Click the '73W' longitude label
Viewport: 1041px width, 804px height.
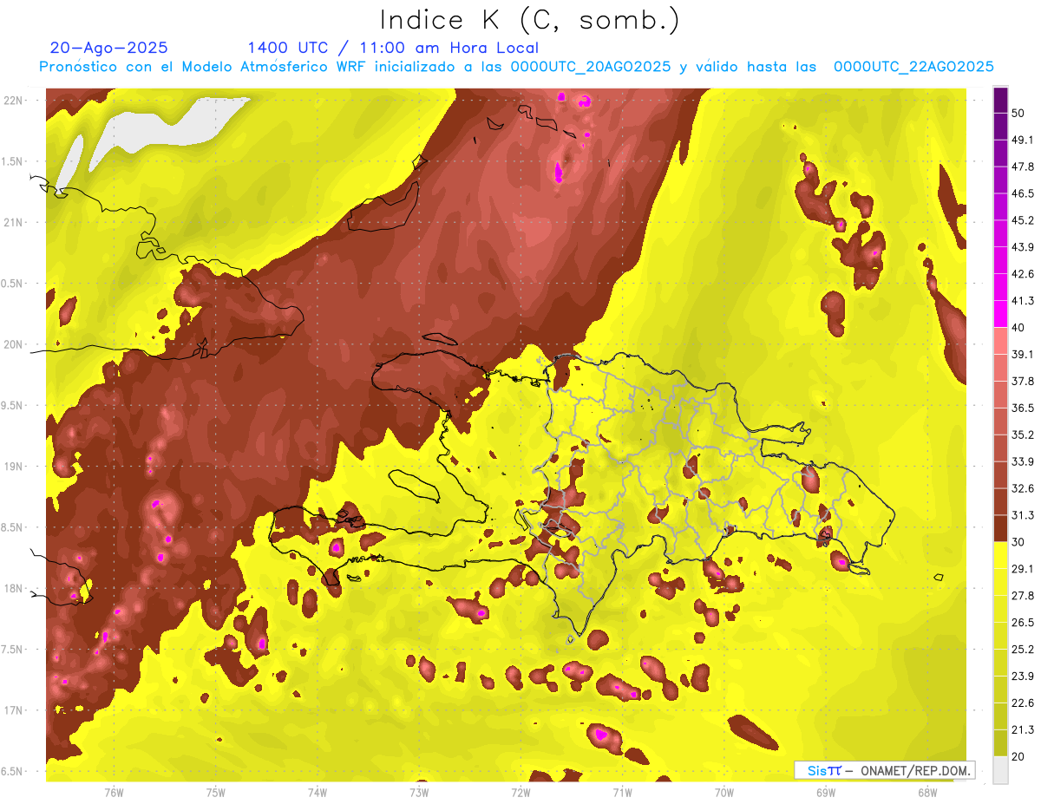coord(419,793)
